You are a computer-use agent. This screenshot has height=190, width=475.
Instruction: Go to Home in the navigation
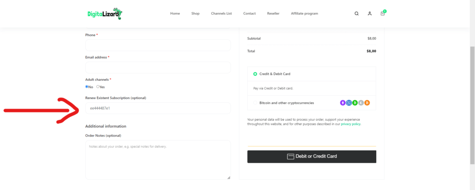pyautogui.click(x=175, y=13)
